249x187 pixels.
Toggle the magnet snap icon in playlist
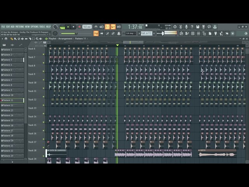6,39
